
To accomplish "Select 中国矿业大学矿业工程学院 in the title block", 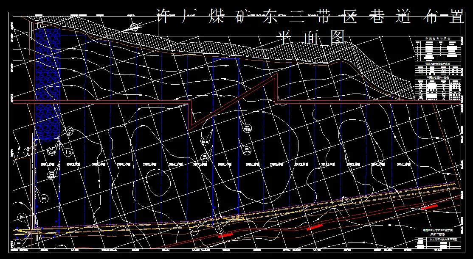I will pos(438,229).
